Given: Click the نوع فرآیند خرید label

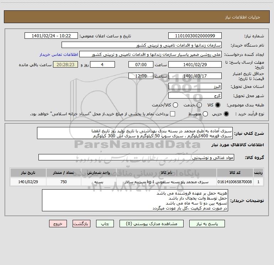Looking at the screenshot, I should 249,114.
